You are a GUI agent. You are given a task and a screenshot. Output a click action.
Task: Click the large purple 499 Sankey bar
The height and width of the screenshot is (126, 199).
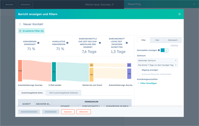point(129,73)
